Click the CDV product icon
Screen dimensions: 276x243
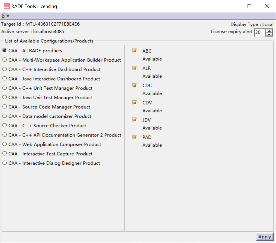tap(135, 102)
